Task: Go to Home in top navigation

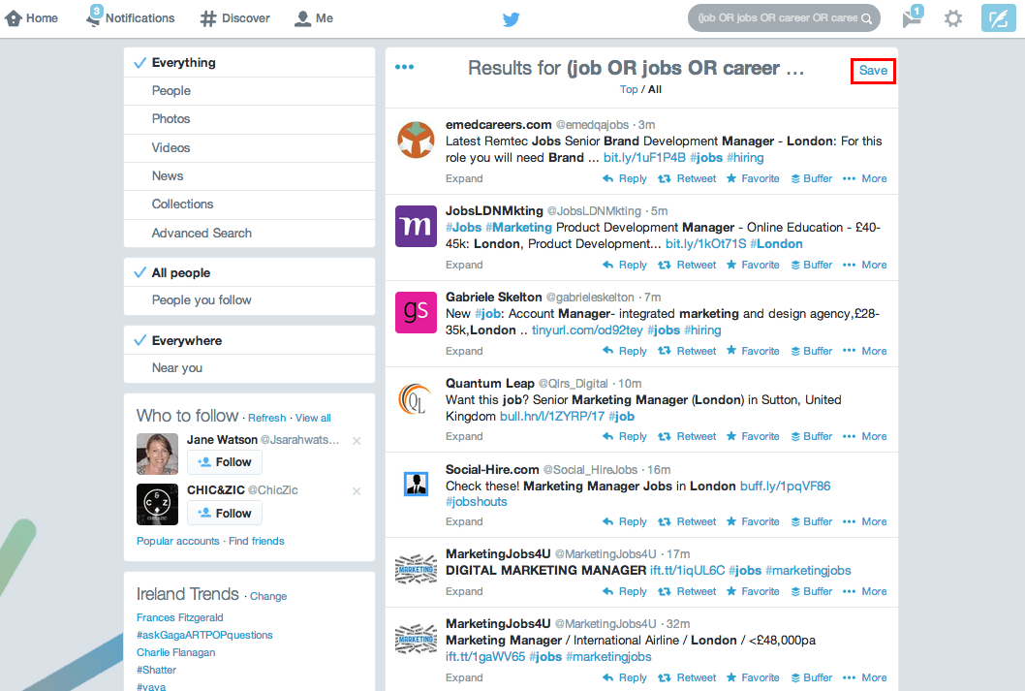Action: [x=31, y=18]
